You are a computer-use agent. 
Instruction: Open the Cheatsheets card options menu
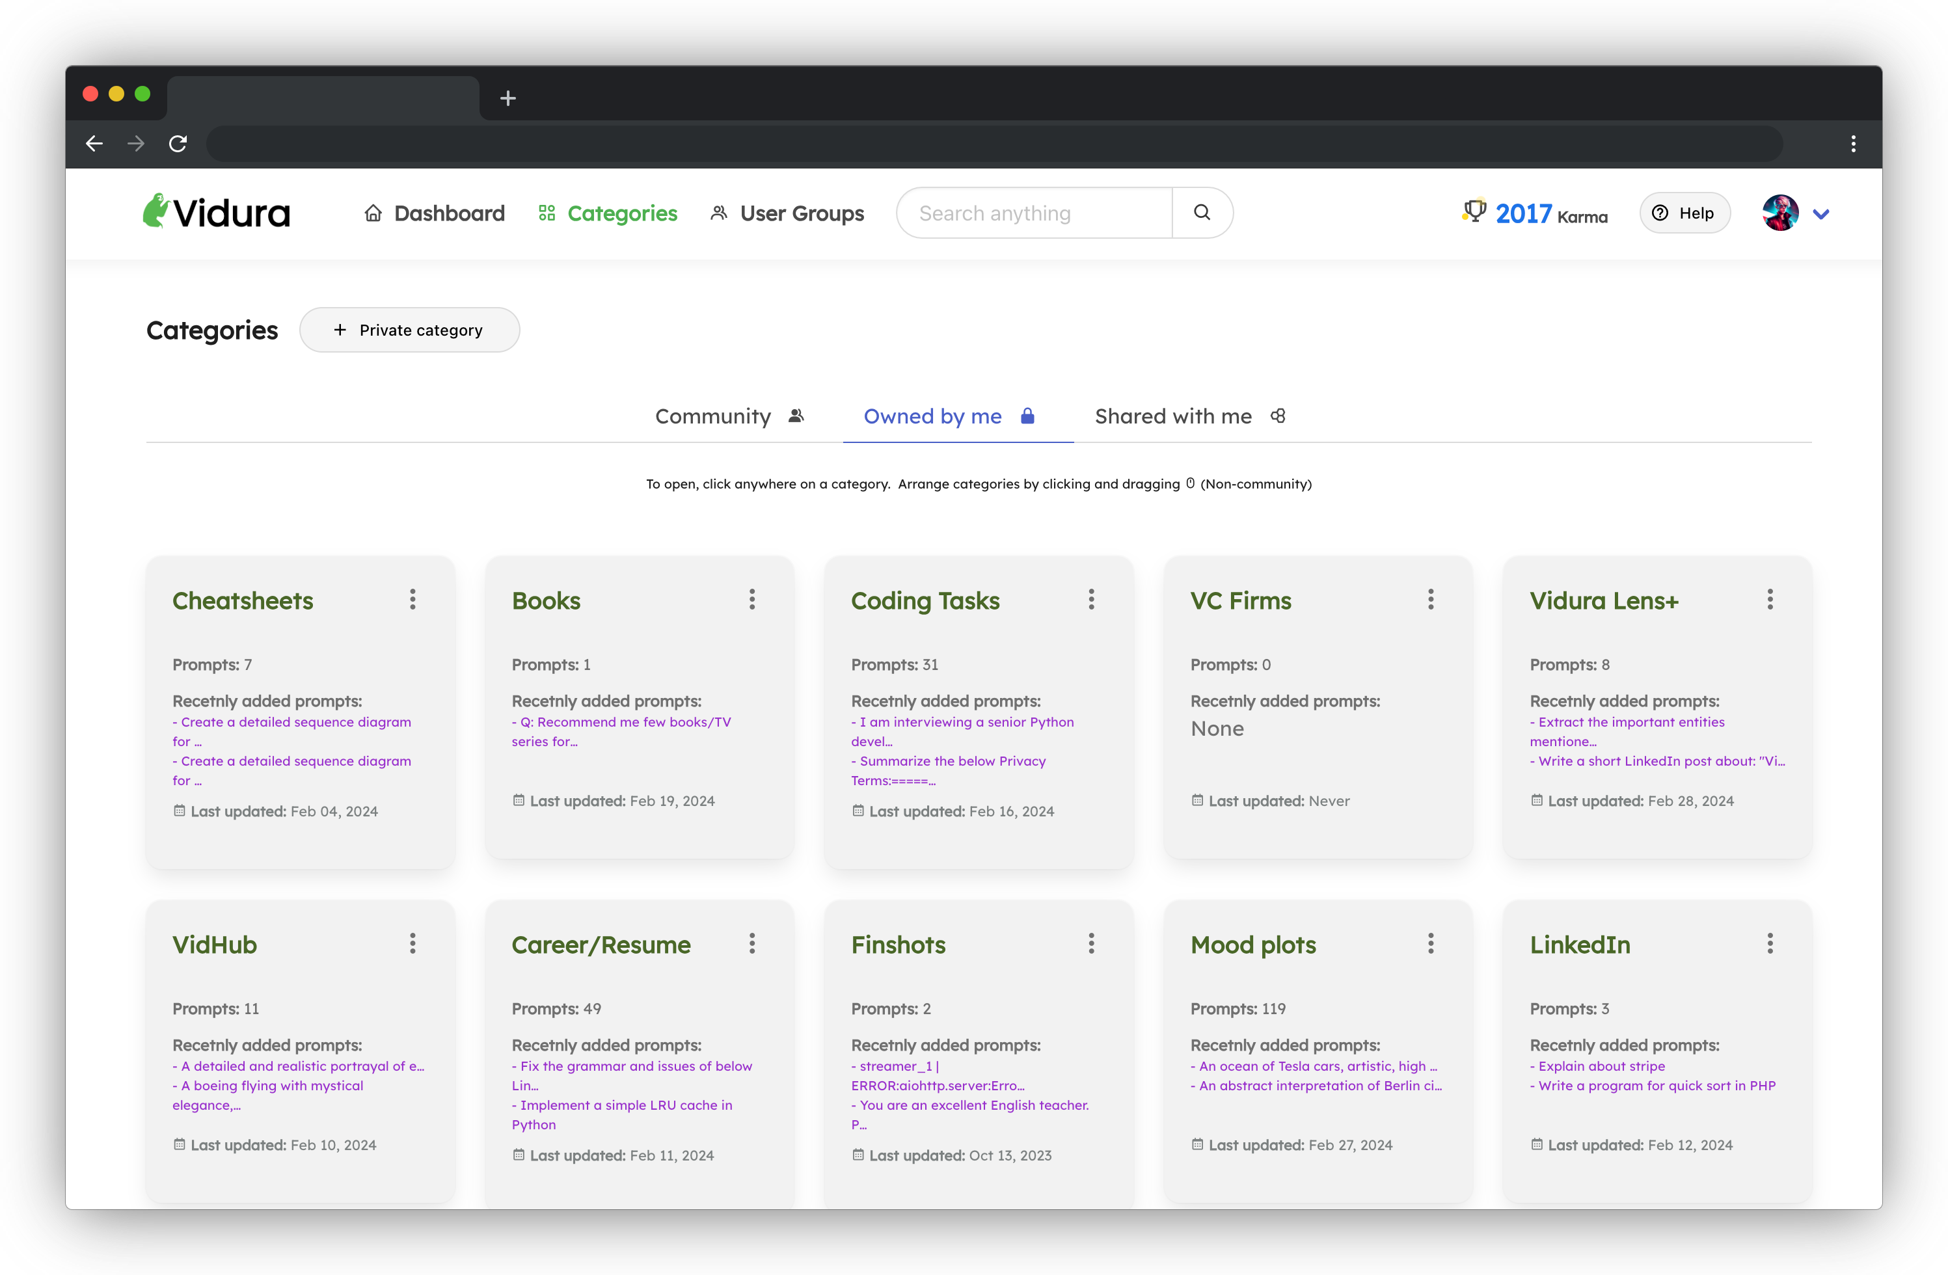pyautogui.click(x=413, y=599)
